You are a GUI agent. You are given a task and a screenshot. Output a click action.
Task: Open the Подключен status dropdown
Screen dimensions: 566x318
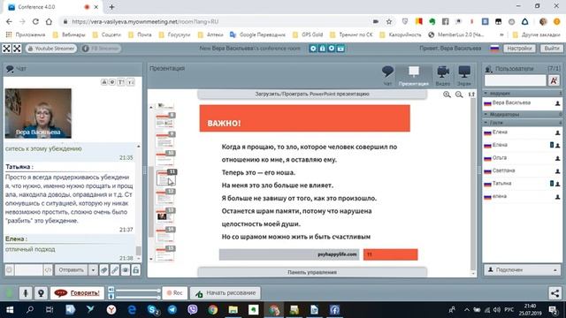coord(522,269)
